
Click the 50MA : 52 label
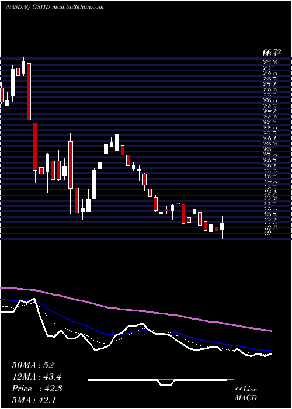click(x=33, y=365)
